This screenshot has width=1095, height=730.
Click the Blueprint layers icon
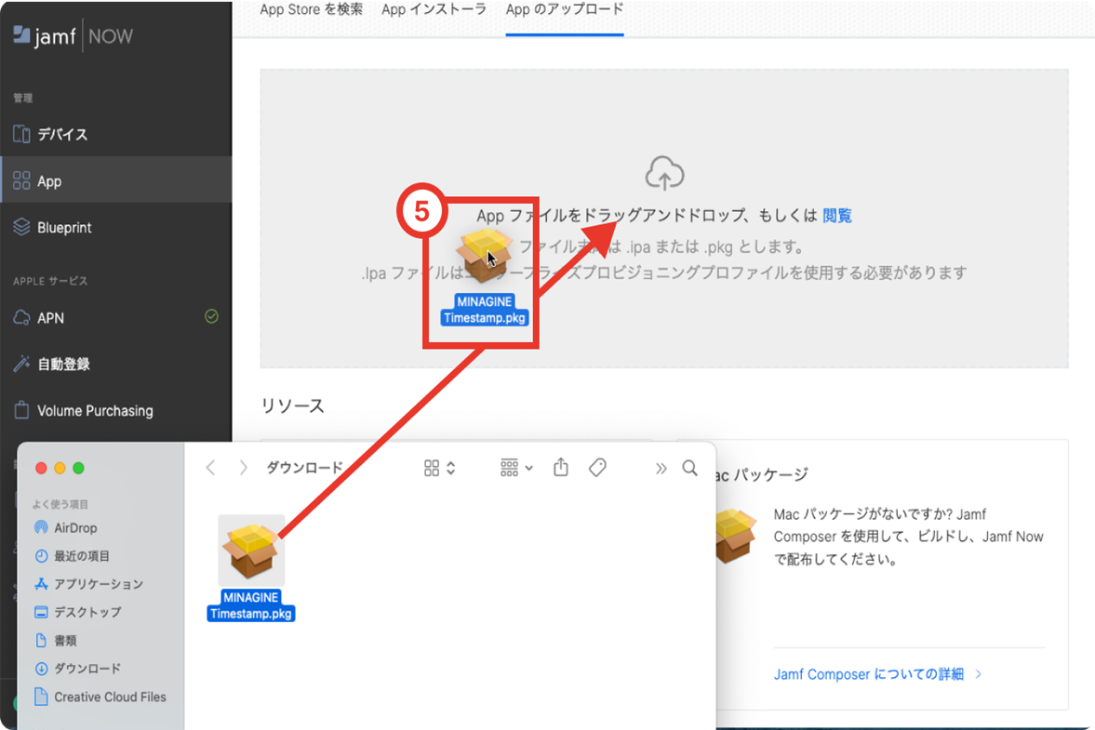coord(21,227)
